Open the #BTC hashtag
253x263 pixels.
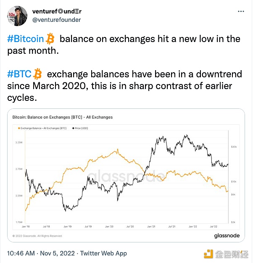point(19,74)
